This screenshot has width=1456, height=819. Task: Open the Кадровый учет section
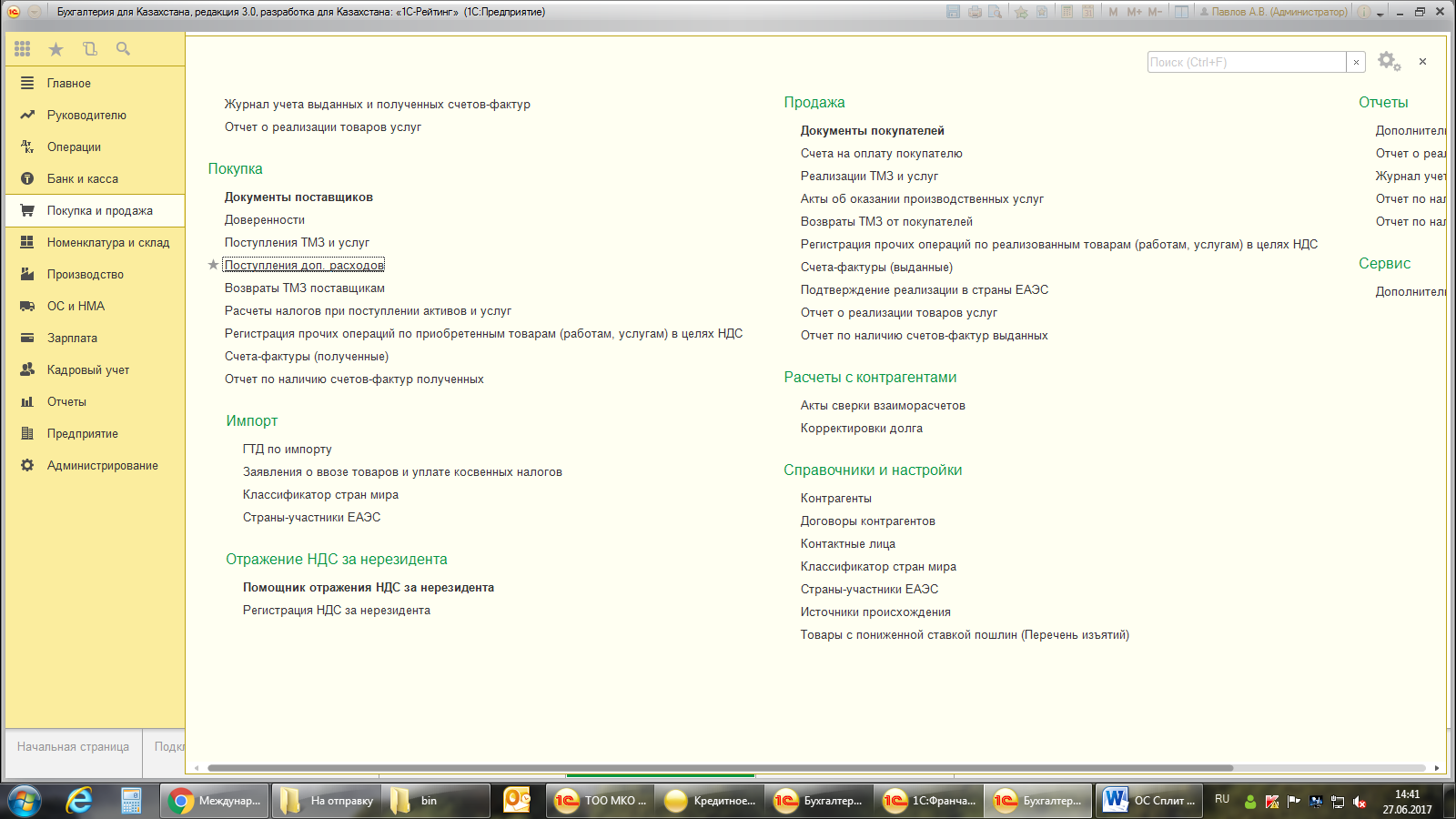(95, 369)
